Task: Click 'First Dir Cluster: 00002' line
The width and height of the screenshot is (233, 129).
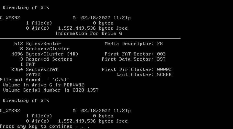Action: pyautogui.click(x=137, y=69)
